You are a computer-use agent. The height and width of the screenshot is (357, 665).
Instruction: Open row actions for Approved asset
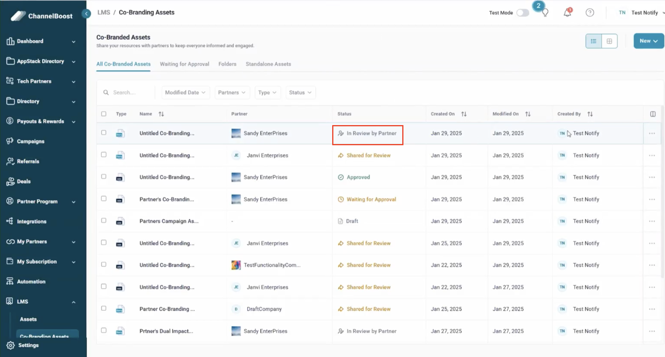point(652,177)
